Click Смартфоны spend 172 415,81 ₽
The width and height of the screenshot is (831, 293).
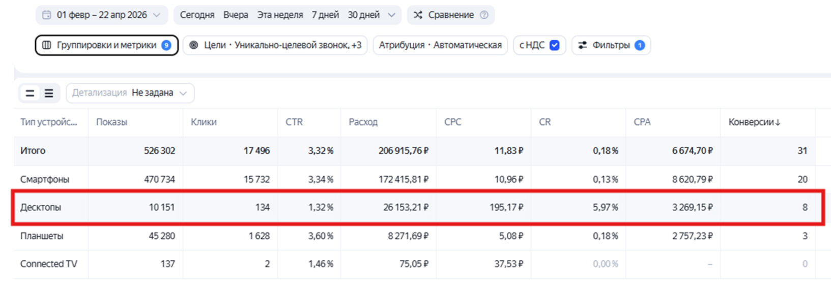pyautogui.click(x=404, y=179)
